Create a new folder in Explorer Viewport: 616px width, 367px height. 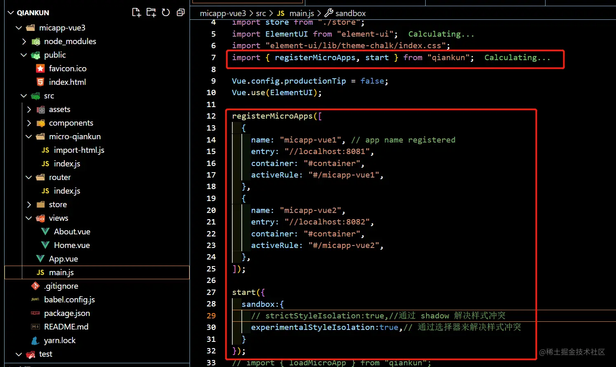(x=151, y=12)
